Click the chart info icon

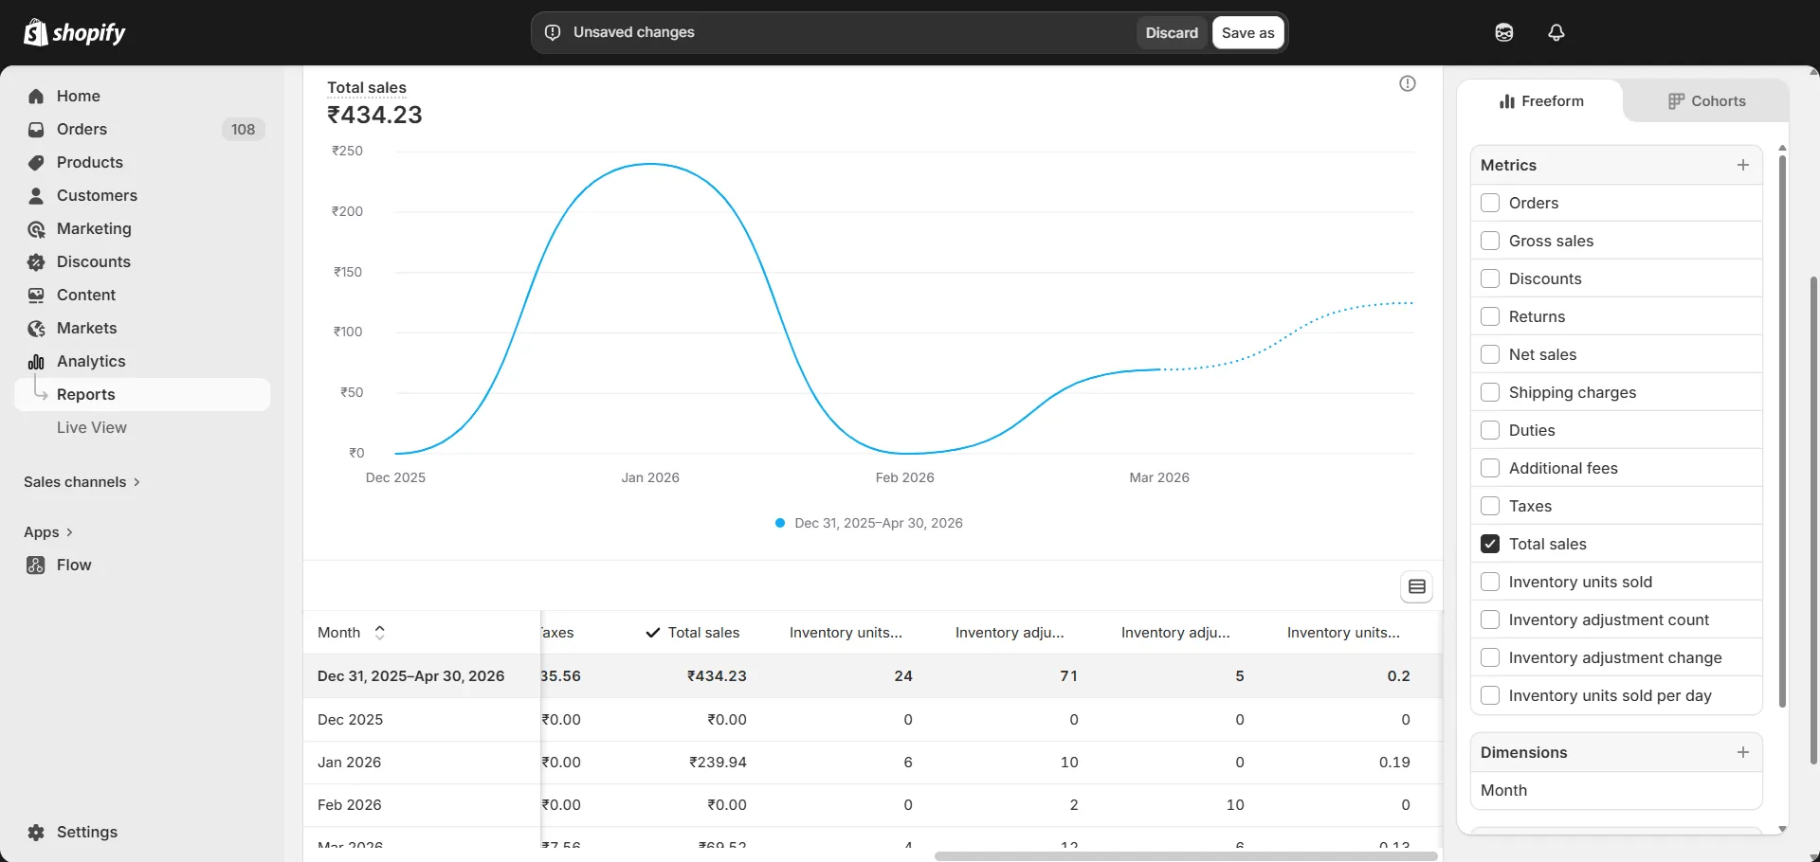pos(1408,83)
